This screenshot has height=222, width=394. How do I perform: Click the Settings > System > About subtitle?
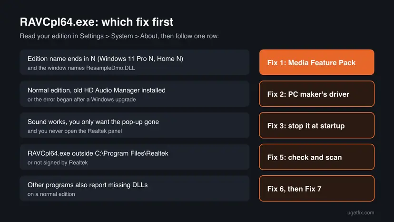(x=119, y=36)
